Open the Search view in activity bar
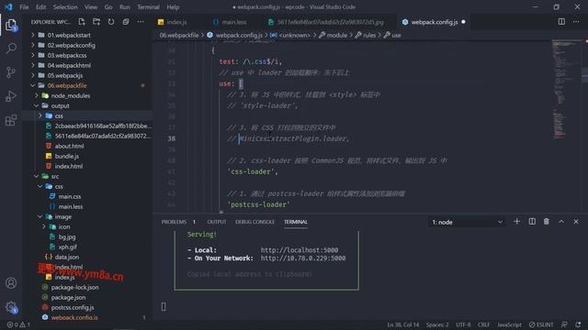 click(11, 49)
